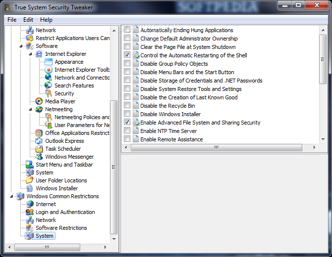
Task: Tick Disable the Recycle Bin checkbox
Action: tap(127, 105)
